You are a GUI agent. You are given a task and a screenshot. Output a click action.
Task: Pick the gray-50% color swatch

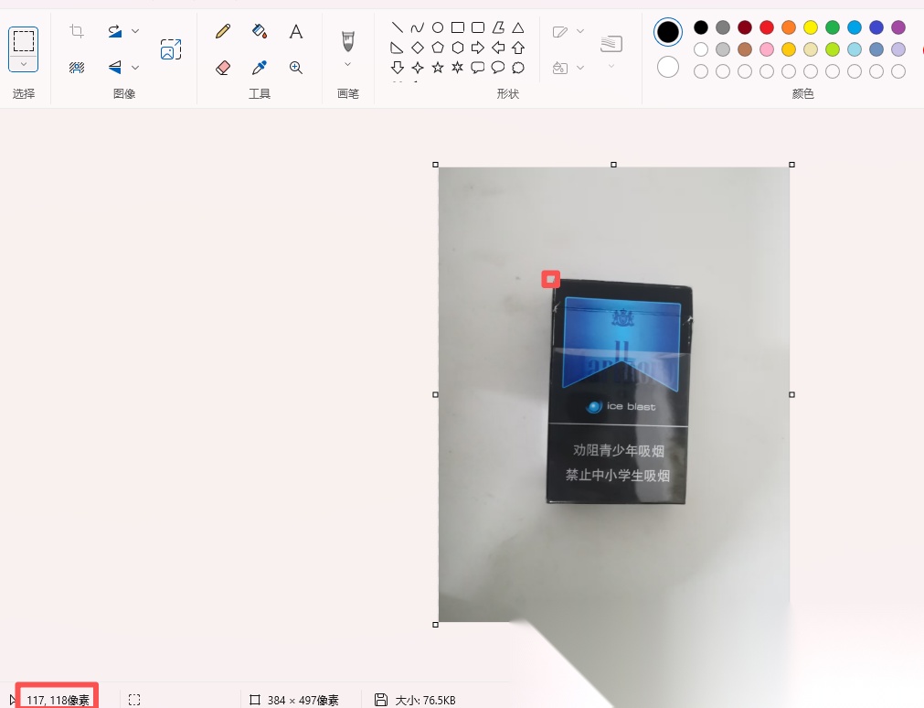coord(723,27)
